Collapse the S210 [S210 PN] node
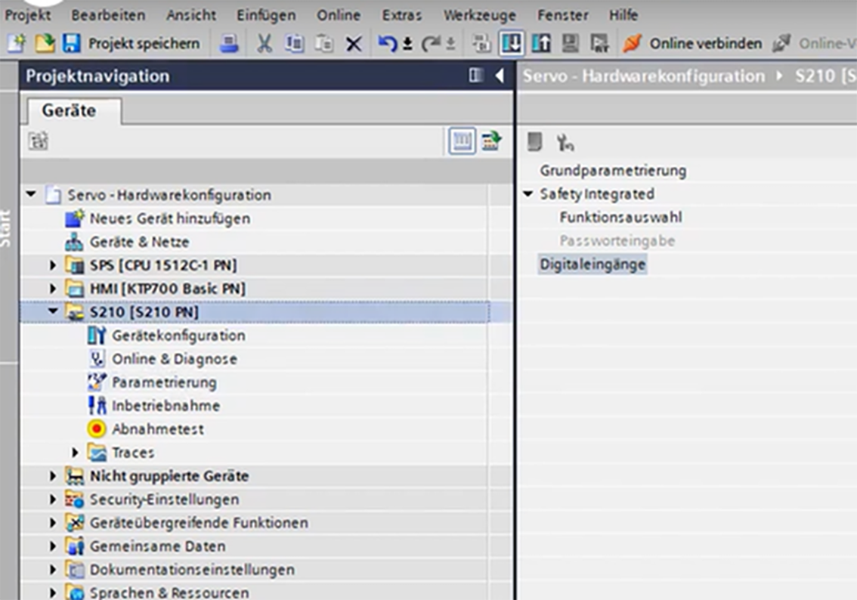Screen dimensions: 857x600 point(53,311)
